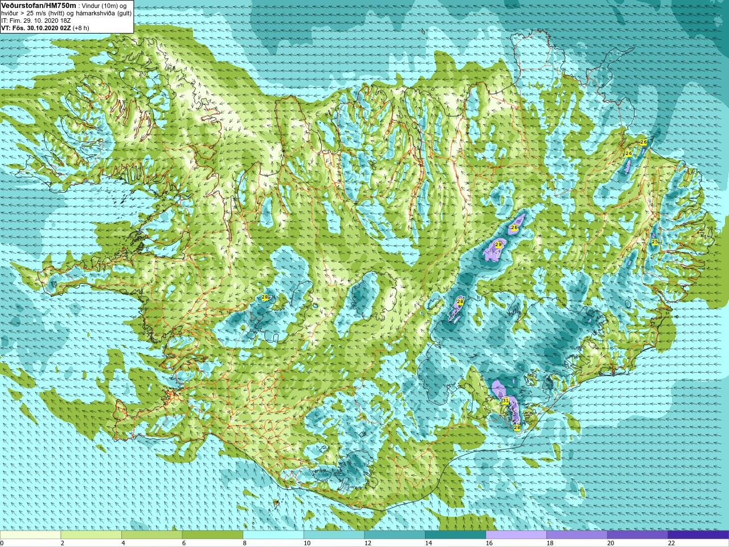Screen dimensions: 729x547
Task: Pick the 20–22 m/s violet legend swatch
Action: (x=638, y=535)
